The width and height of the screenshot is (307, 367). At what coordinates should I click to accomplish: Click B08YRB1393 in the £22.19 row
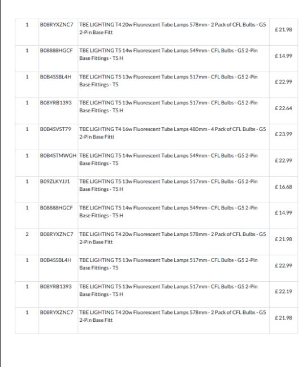point(56,286)
